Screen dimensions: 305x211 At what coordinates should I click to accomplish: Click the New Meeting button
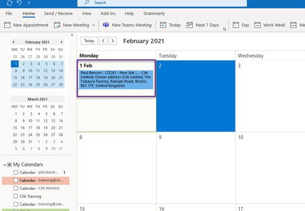pyautogui.click(x=71, y=25)
